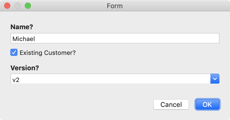Uncheck the Existing Customer checkbox
The width and height of the screenshot is (230, 120).
coord(14,52)
